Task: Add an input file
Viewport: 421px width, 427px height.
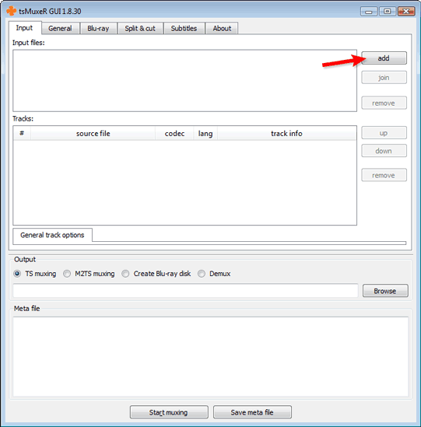Action: coord(384,58)
